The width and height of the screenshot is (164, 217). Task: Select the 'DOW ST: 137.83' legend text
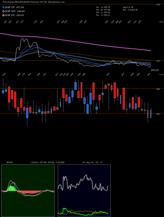click(14, 7)
